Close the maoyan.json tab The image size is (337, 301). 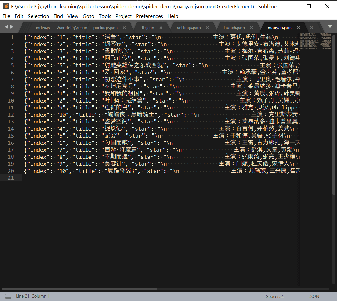[x=298, y=28]
